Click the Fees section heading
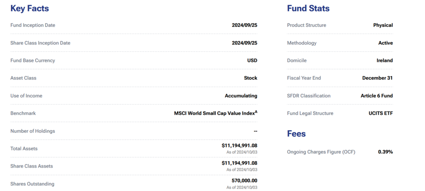The width and height of the screenshot is (425, 191). pos(296,134)
